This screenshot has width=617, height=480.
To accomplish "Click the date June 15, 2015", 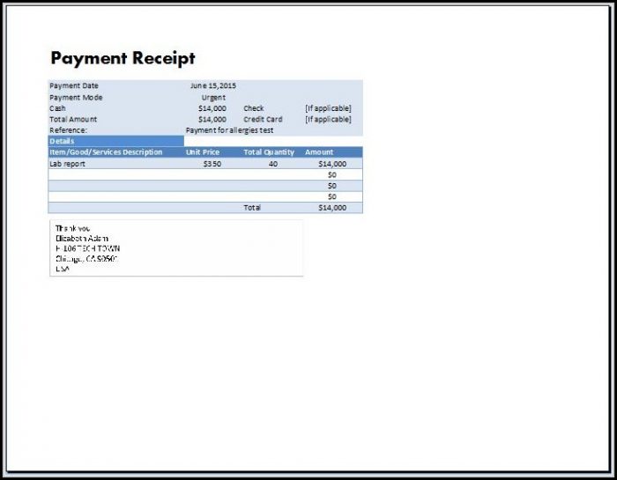I will (213, 85).
